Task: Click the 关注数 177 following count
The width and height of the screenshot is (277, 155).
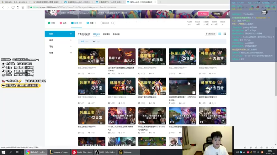Action: tap(189, 23)
